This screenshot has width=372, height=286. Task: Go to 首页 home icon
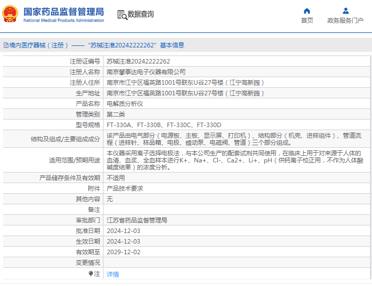(307, 11)
